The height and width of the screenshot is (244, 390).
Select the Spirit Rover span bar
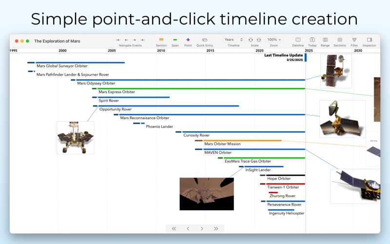pyautogui.click(x=134, y=97)
